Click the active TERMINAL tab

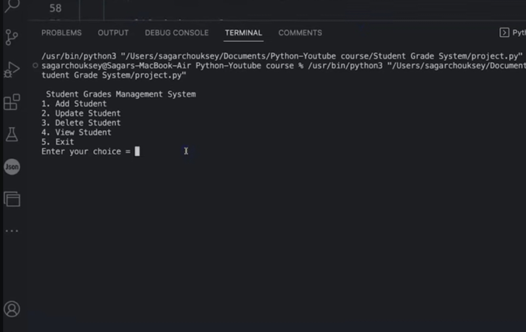(243, 33)
